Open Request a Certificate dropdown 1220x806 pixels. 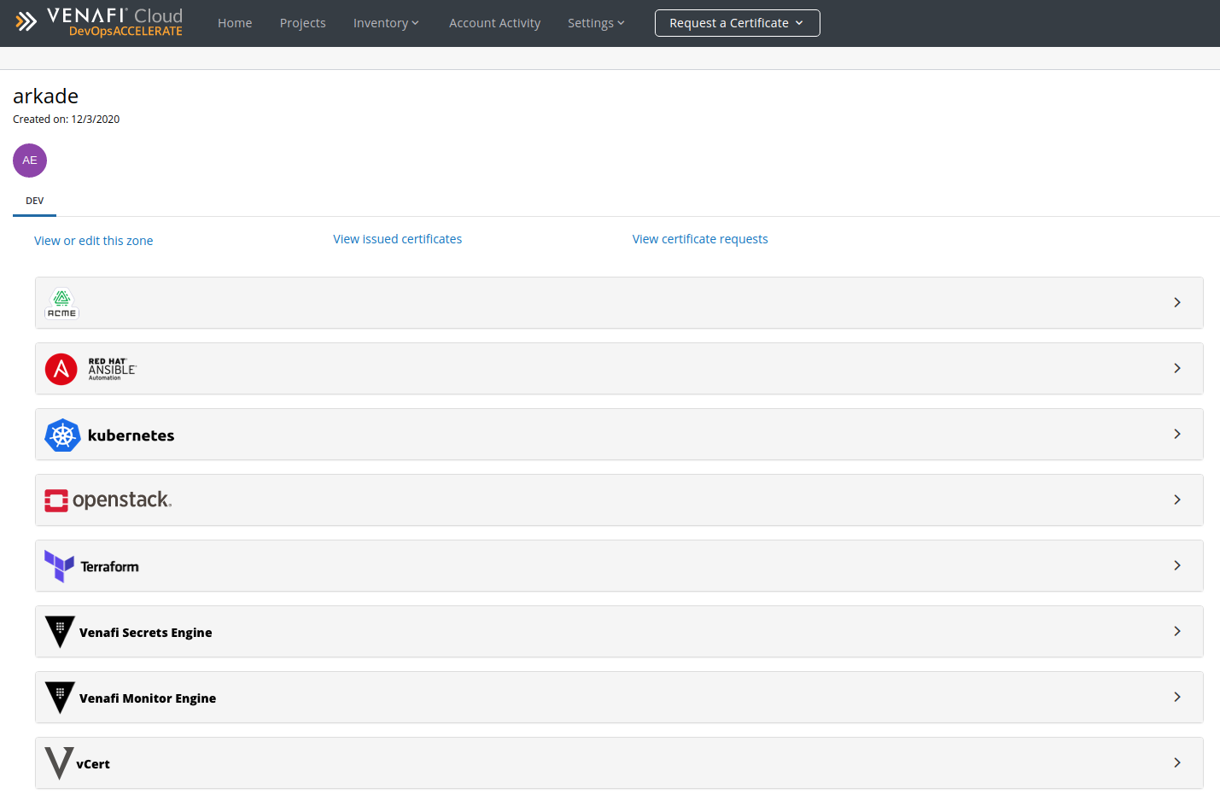[738, 23]
